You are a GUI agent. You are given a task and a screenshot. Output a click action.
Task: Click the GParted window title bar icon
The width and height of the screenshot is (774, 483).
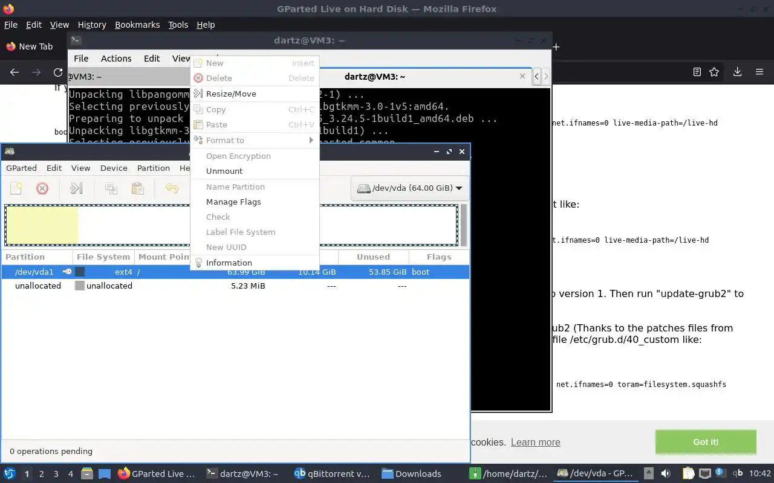[x=10, y=152]
